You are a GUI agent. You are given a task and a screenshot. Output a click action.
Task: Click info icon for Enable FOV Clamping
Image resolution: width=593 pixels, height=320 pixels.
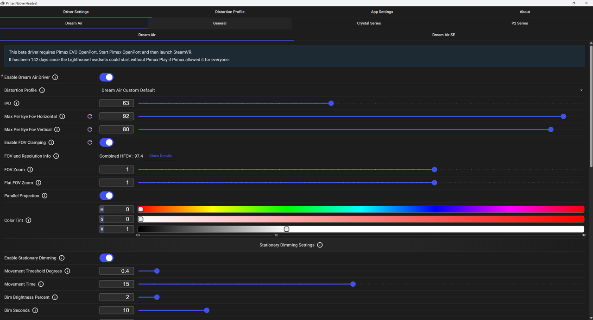coord(51,142)
